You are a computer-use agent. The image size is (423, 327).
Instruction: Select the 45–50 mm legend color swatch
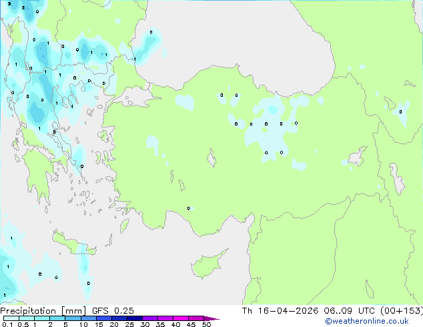(x=196, y=318)
